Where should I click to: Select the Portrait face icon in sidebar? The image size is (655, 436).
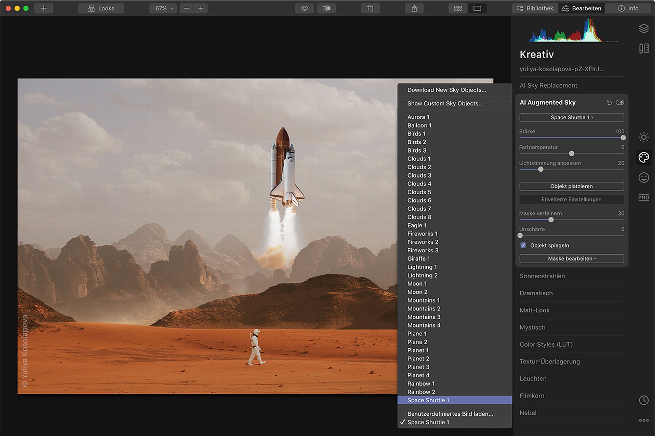[x=644, y=178]
